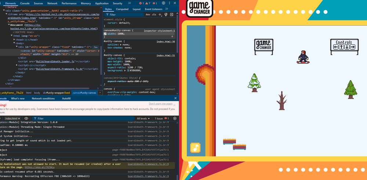367x180 pixels.
Task: Collapse the html lang="en-us" node
Action: click(11, 36)
